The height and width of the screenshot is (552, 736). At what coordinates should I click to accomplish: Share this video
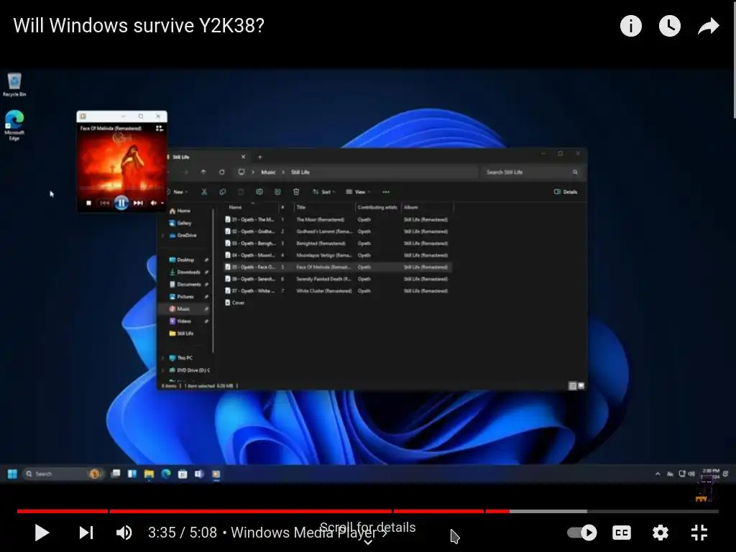pos(708,27)
